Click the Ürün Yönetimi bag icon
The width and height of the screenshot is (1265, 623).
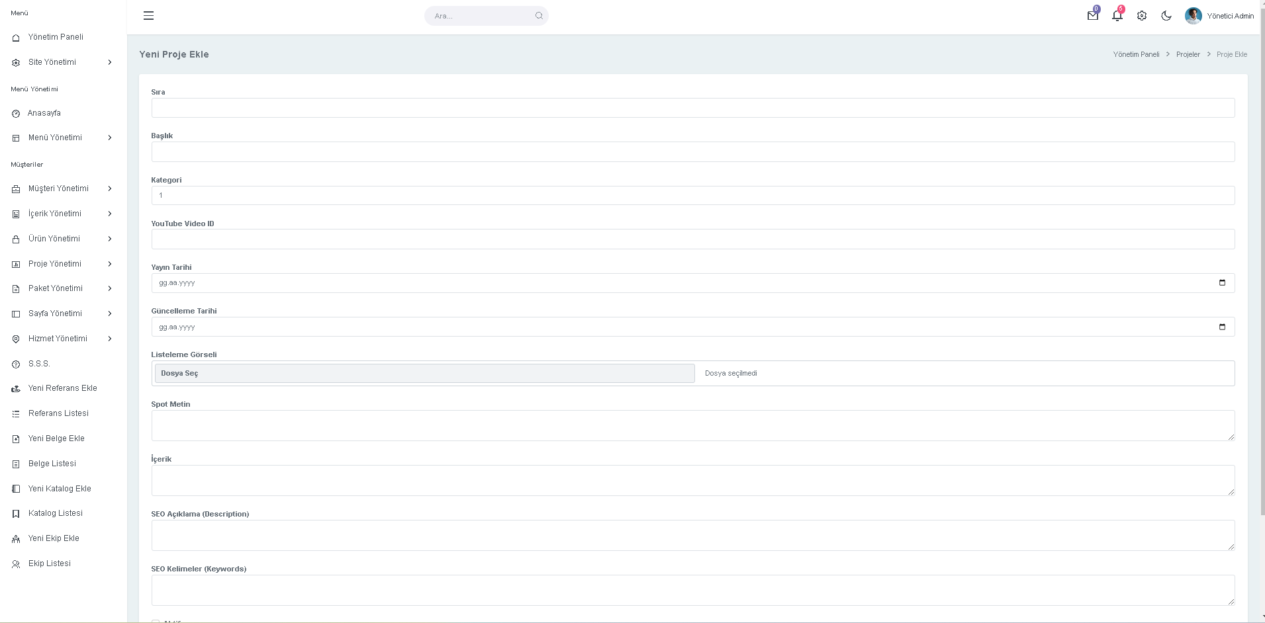[x=16, y=239]
